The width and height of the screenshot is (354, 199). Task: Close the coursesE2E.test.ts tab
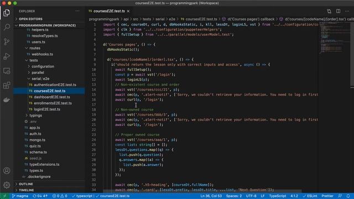128,11
